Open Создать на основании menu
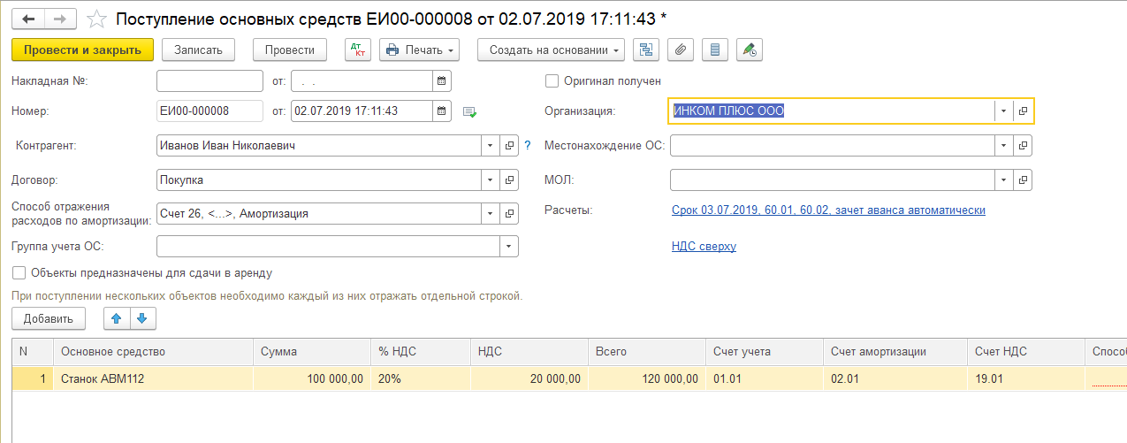Image resolution: width=1127 pixels, height=443 pixels. (551, 50)
